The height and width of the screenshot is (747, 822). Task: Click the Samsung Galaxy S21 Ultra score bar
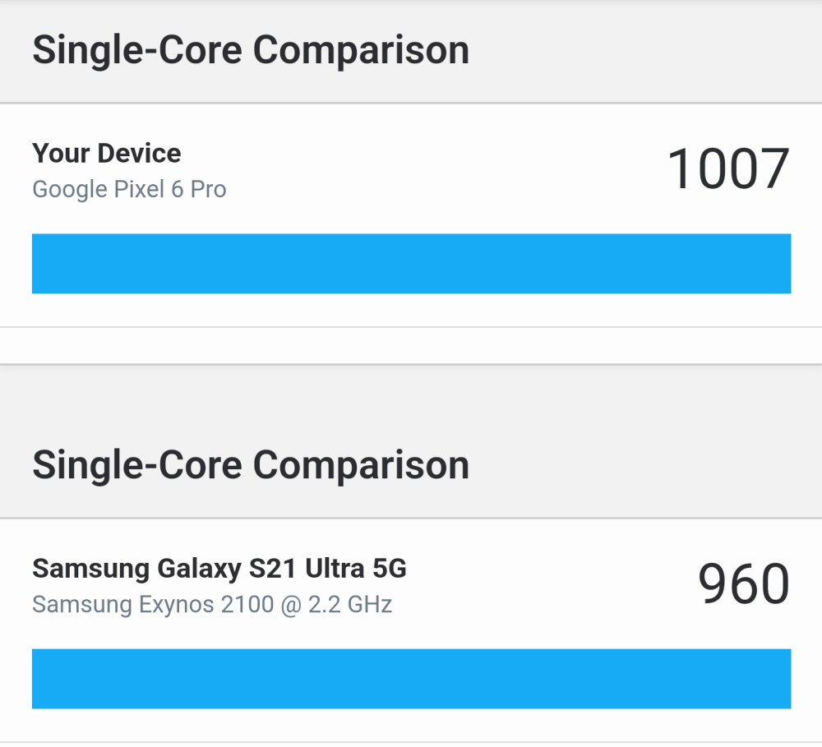411,679
